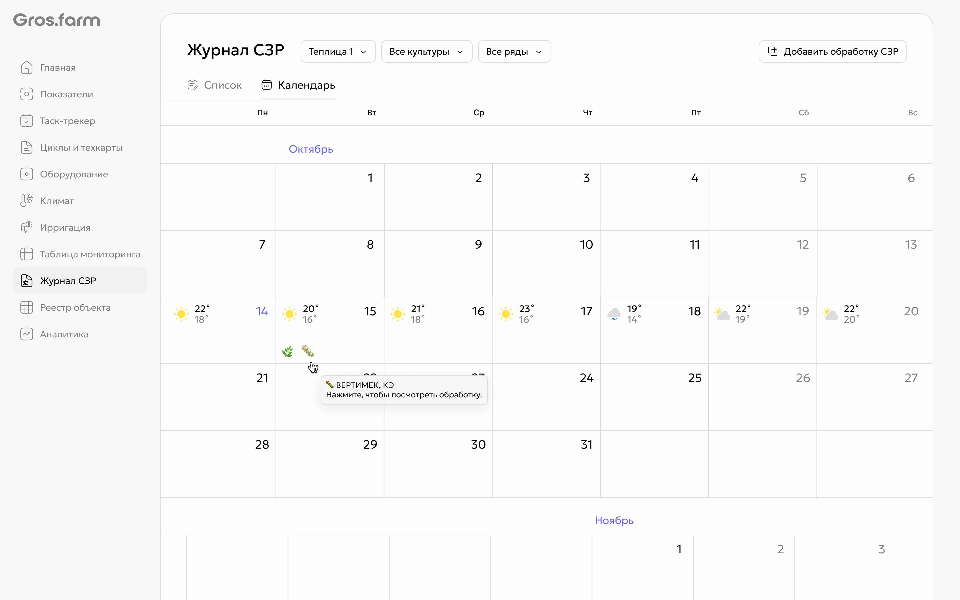Viewport: 960px width, 600px height.
Task: Open the Аналитика chart icon
Action: point(27,334)
